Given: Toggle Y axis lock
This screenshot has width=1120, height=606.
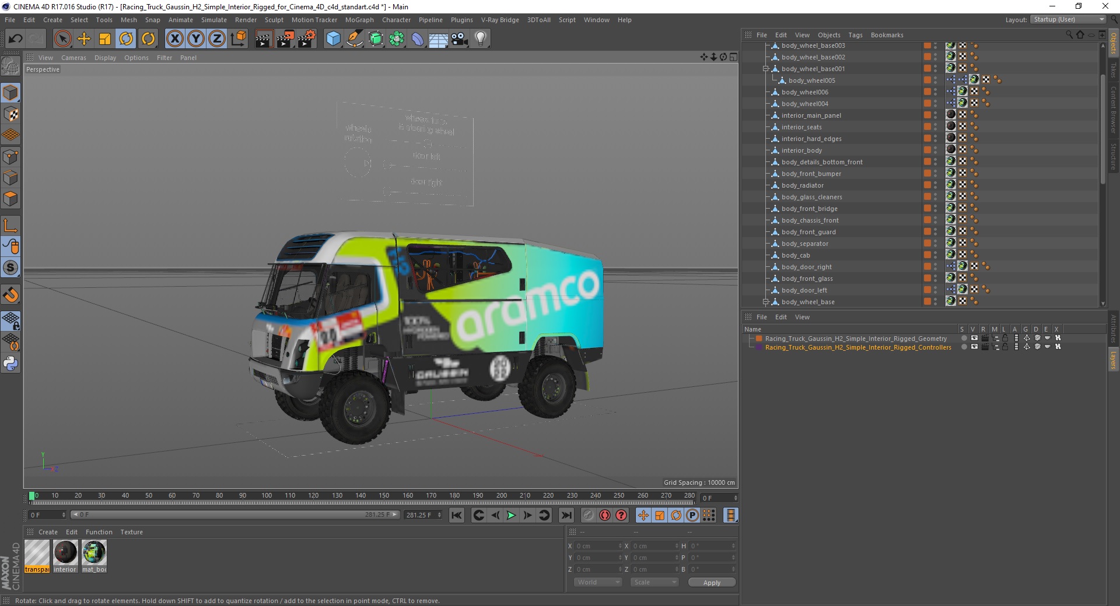Looking at the screenshot, I should (x=196, y=39).
